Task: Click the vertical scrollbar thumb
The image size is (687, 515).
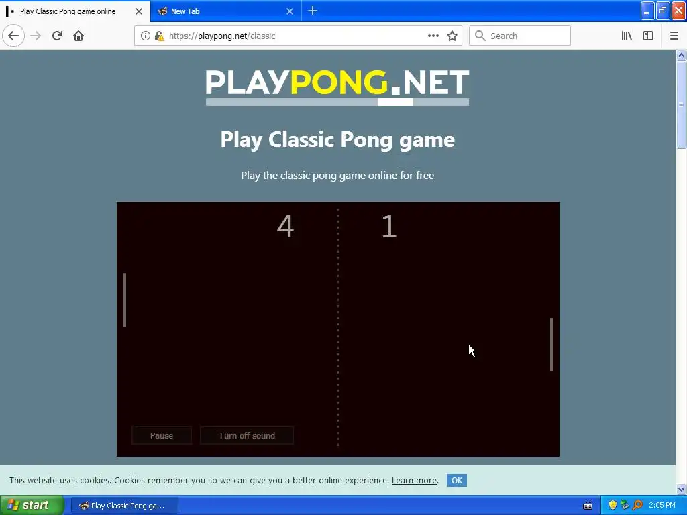Action: click(681, 105)
